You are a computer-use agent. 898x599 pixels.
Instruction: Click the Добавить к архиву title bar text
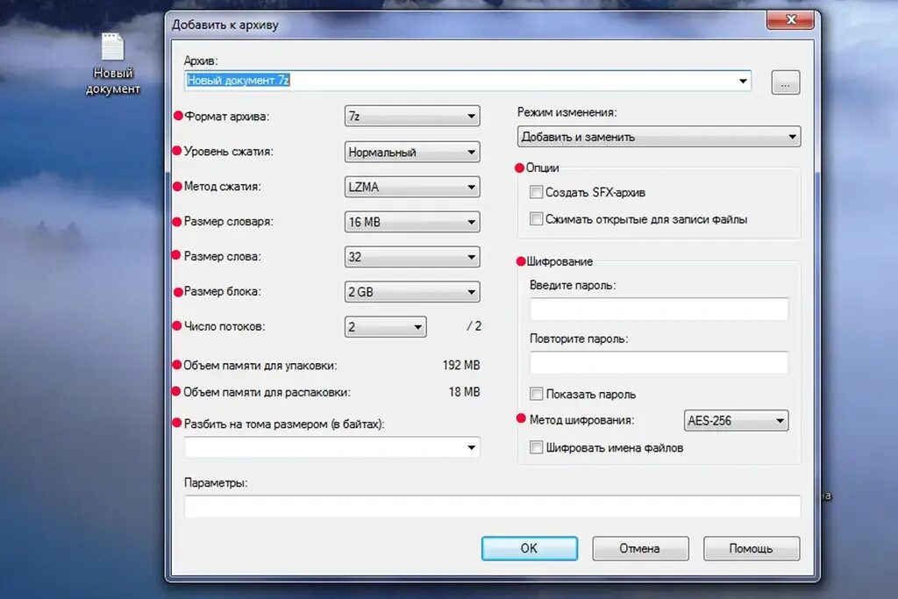point(225,25)
